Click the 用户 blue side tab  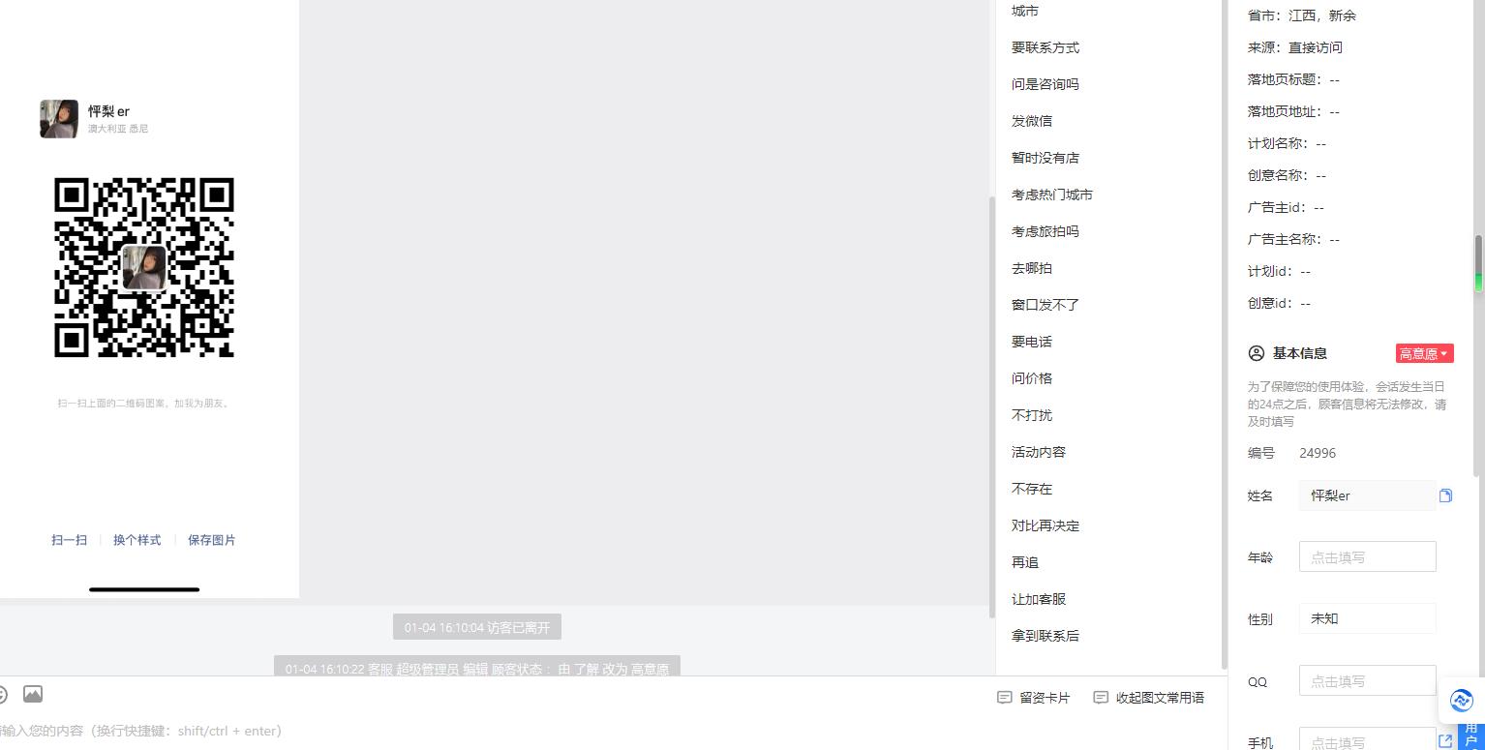[1471, 735]
